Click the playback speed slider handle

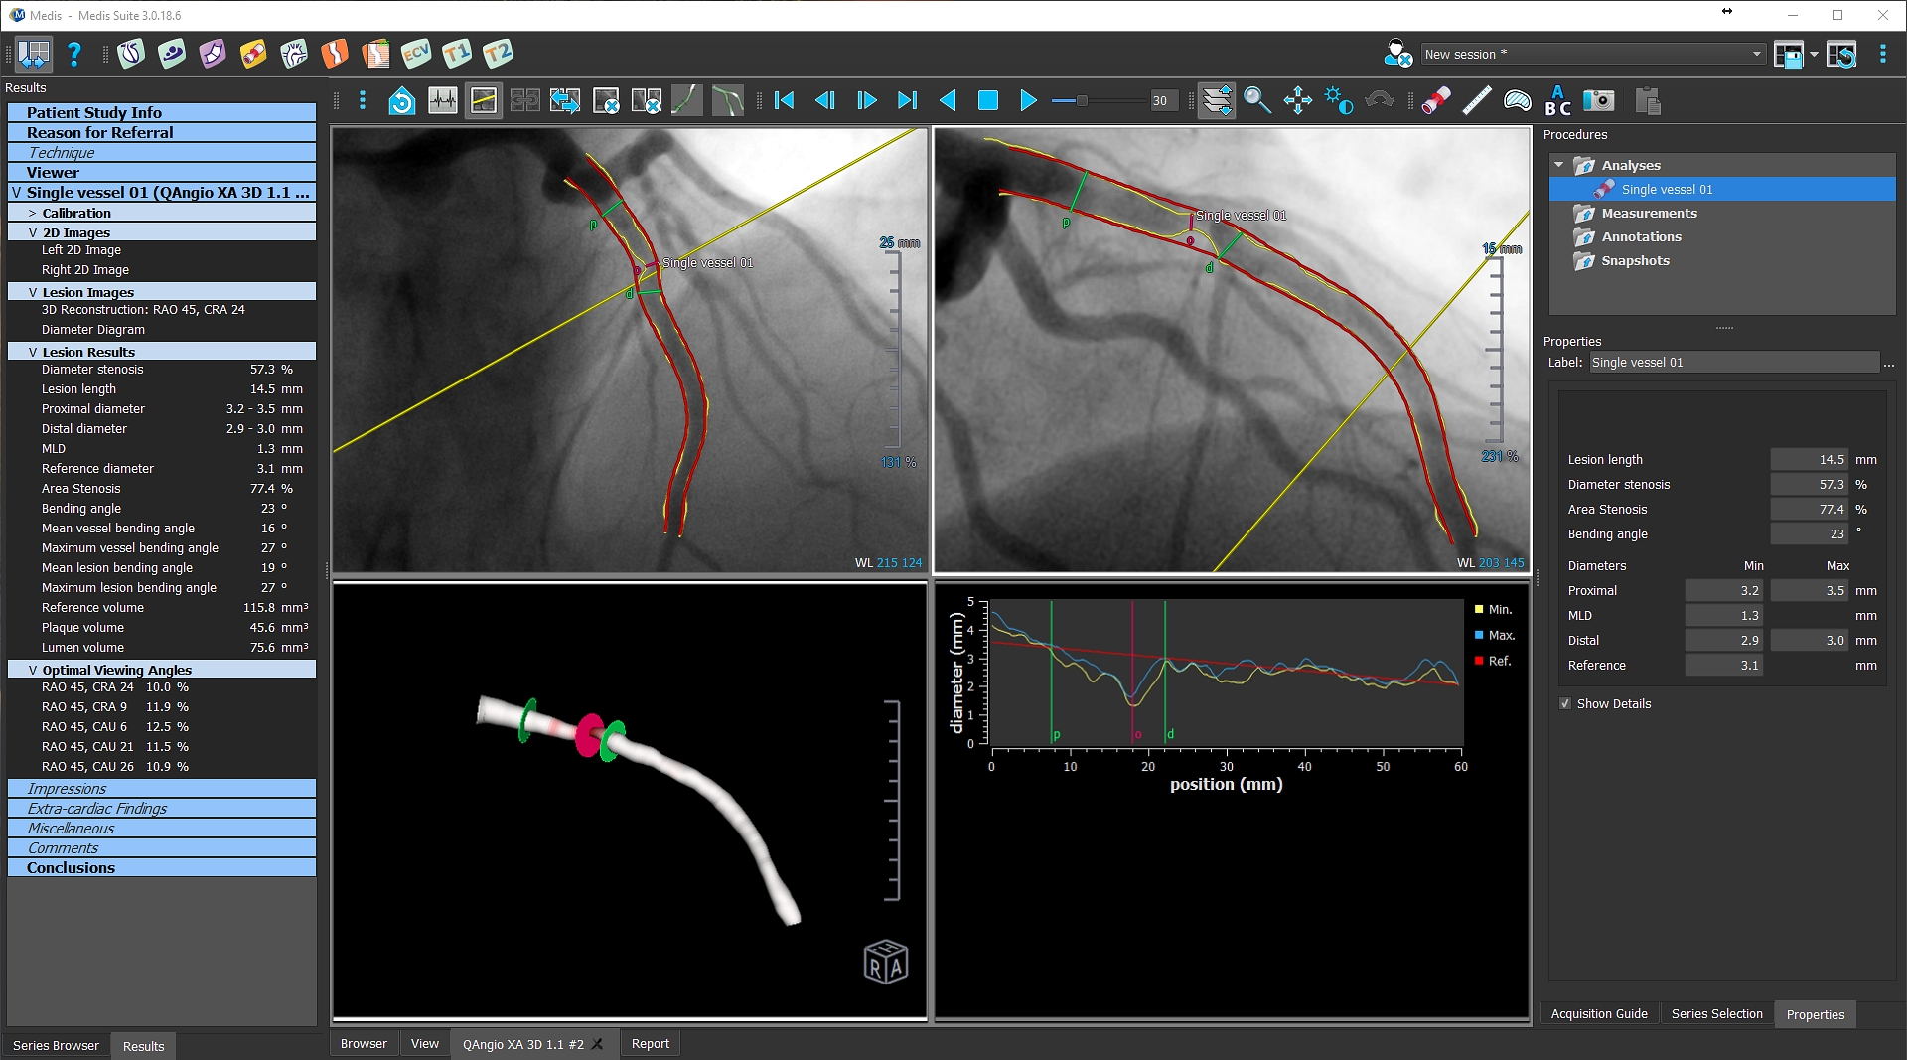point(1082,100)
